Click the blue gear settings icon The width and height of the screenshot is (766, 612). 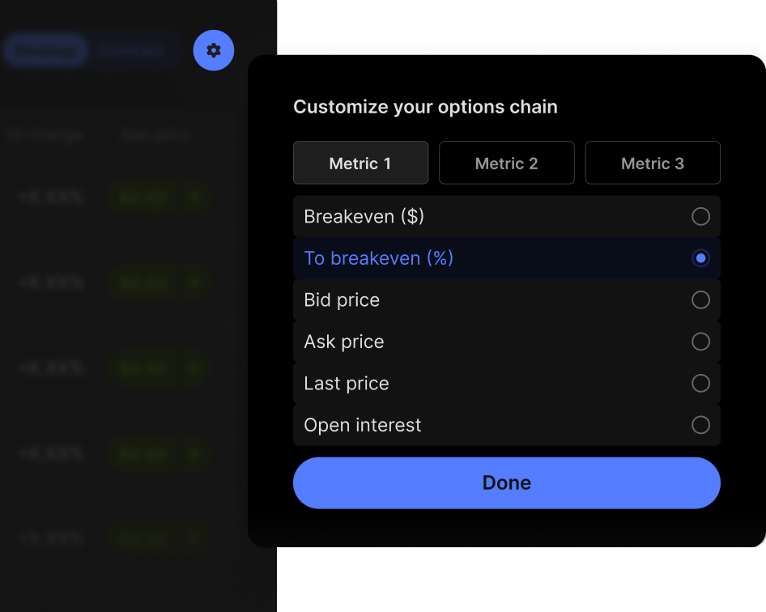click(x=214, y=50)
